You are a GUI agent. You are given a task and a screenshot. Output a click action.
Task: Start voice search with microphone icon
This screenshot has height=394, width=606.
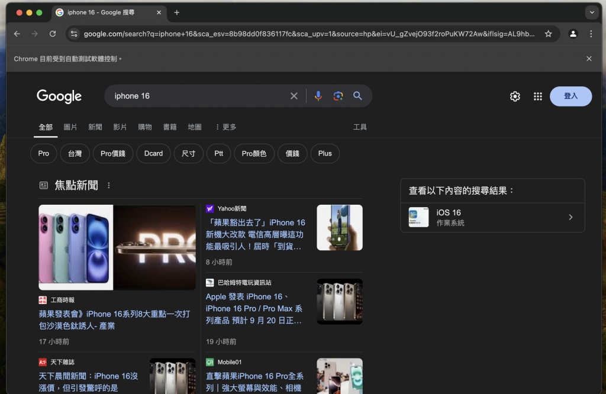[318, 96]
